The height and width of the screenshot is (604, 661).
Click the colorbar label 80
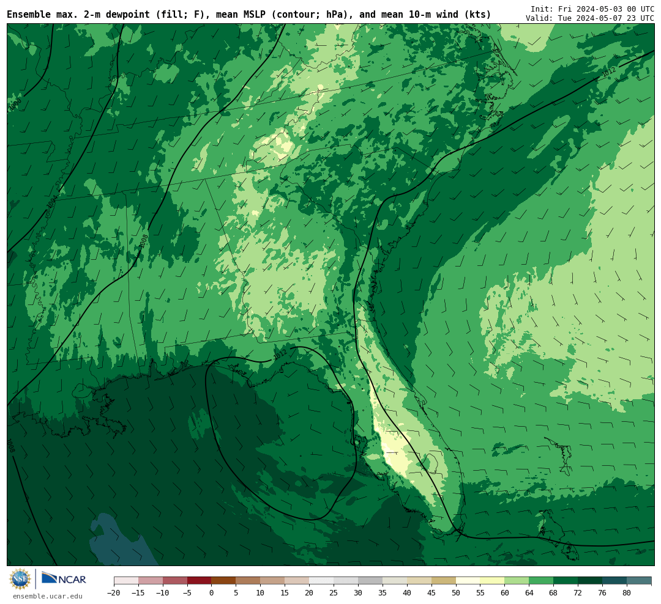click(x=627, y=592)
